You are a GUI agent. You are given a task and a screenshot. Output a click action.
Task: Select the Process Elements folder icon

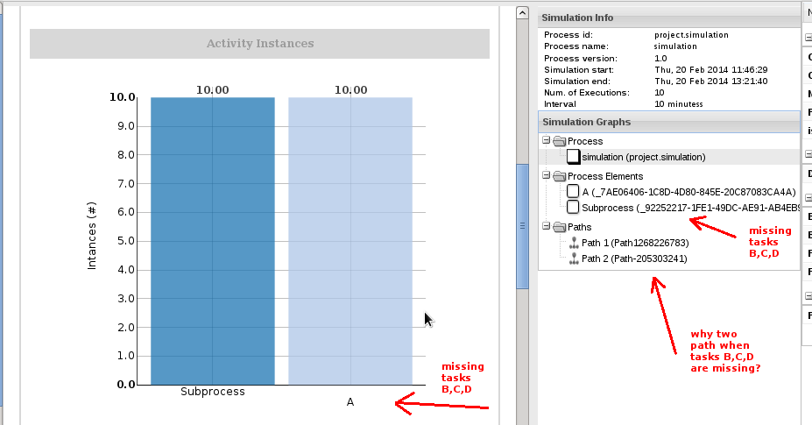559,176
